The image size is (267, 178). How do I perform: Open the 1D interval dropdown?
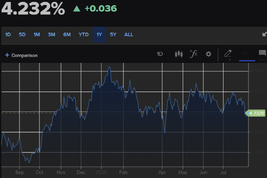click(x=160, y=54)
